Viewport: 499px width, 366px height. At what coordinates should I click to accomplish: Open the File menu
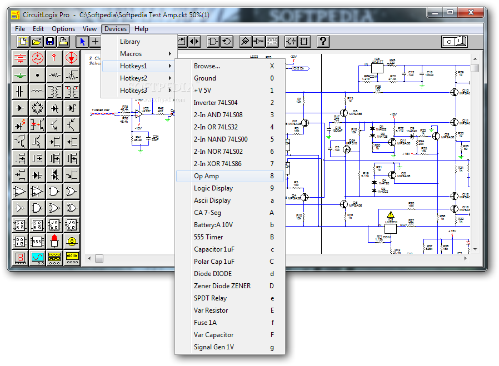point(20,29)
